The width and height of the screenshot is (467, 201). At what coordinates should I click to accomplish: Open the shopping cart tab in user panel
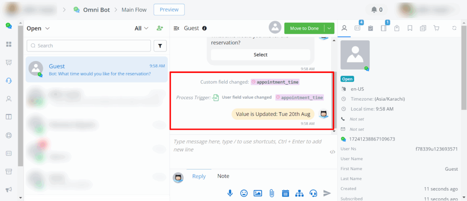point(436,28)
